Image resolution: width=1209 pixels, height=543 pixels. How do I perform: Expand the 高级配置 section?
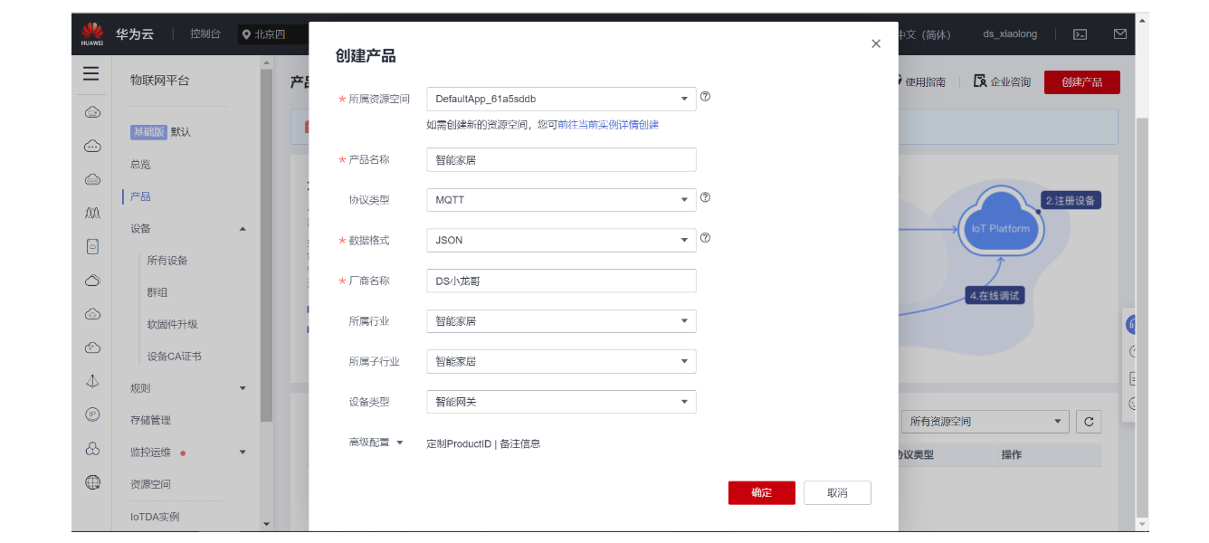pos(376,443)
